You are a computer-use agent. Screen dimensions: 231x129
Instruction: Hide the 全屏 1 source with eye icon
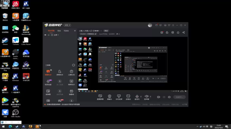click(x=45, y=35)
